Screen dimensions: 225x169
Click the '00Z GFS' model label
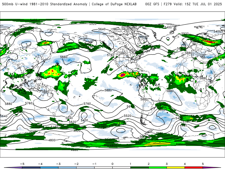tap(152, 4)
